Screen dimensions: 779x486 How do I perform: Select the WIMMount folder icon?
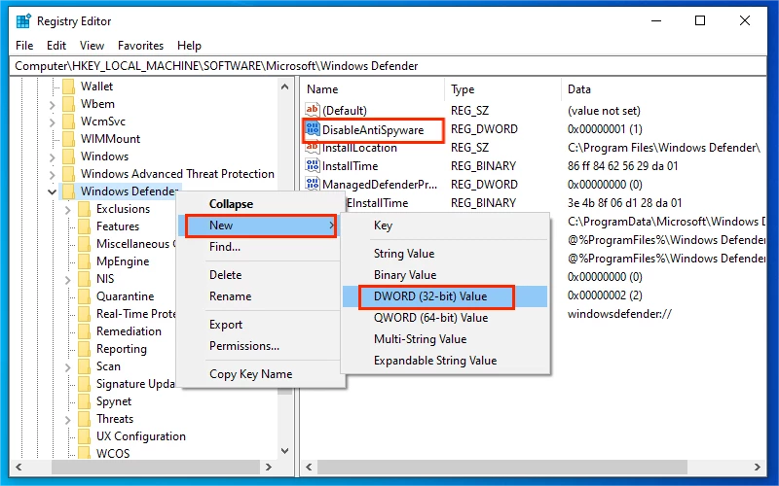pos(68,139)
